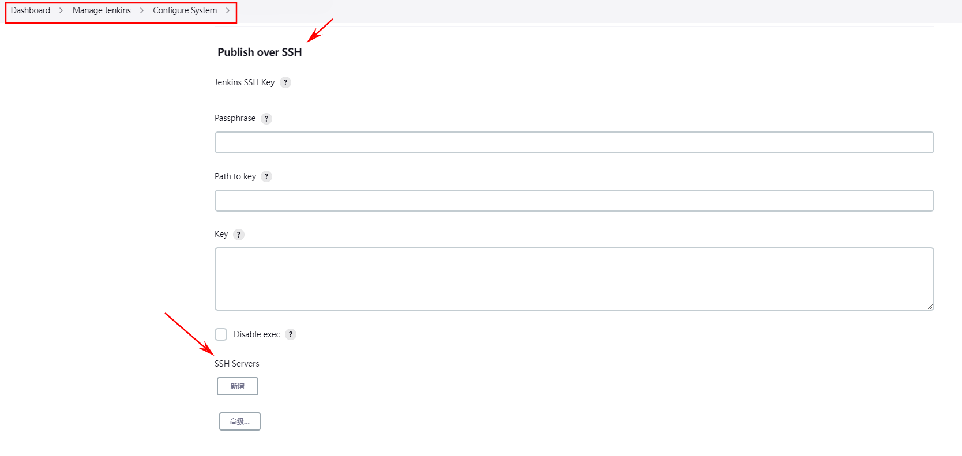Focus the Path to key field

(574, 201)
